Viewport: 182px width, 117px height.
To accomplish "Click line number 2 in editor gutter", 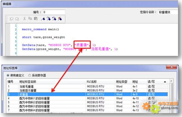I will [x=16, y=29].
